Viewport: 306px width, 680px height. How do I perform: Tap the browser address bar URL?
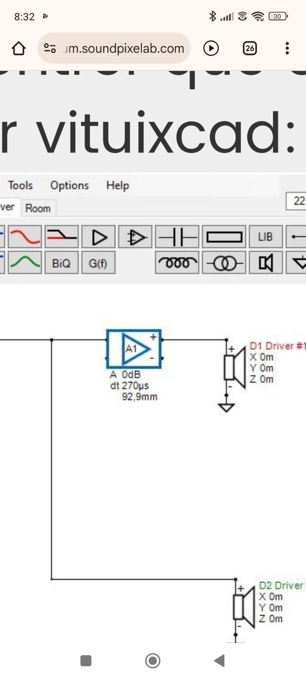[x=121, y=49]
